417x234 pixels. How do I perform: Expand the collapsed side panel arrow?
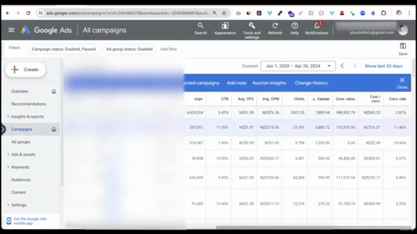coord(3,129)
